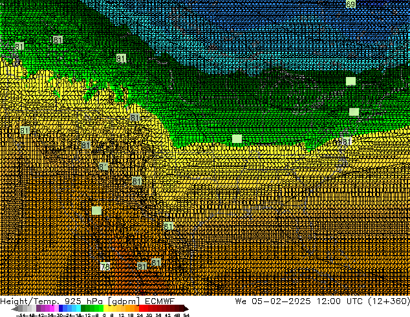Click the Height/Temp. 925 hPa title
This screenshot has width=410, height=317.
51,301
